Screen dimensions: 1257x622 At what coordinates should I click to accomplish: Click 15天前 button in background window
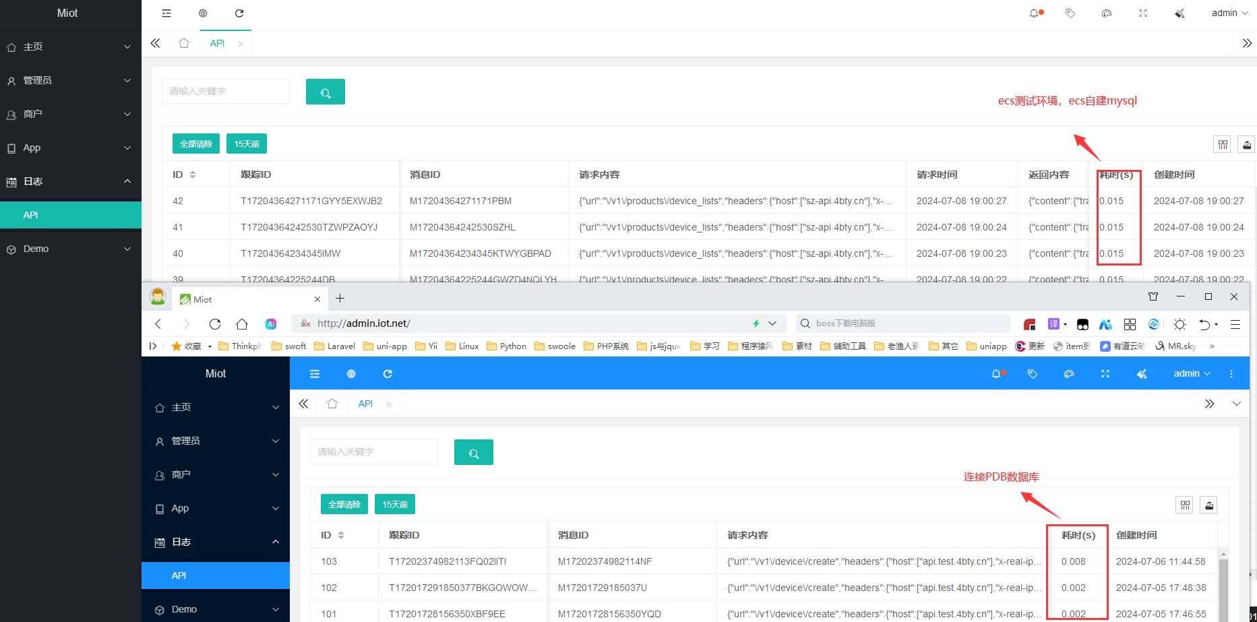tap(247, 144)
